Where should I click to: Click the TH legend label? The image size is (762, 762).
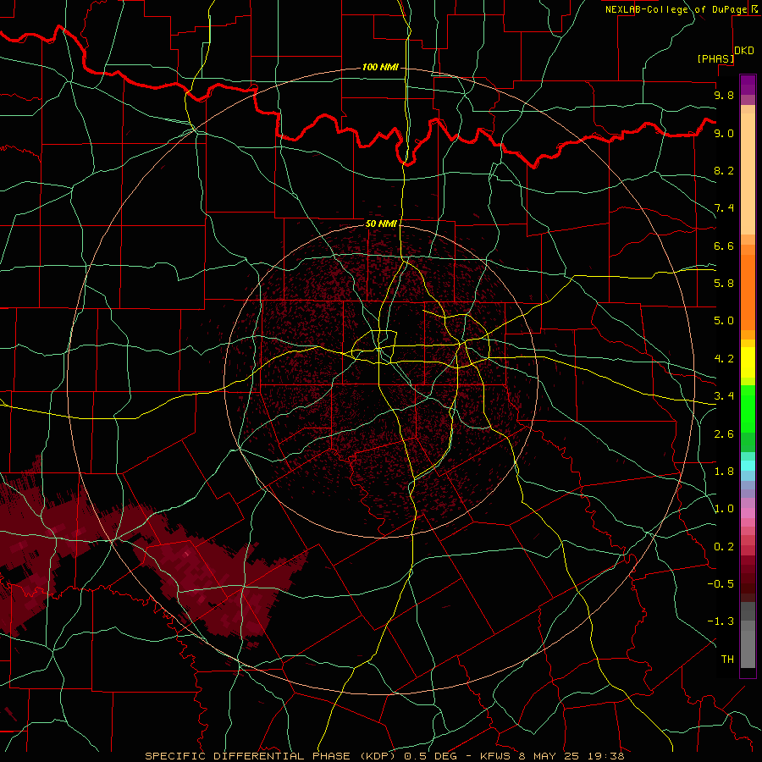[x=727, y=660]
